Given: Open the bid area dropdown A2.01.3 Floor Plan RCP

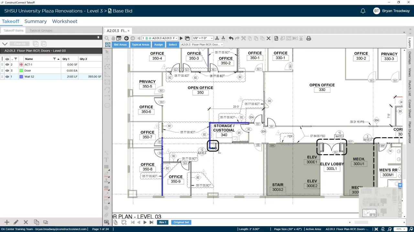Looking at the screenshot, I should [x=202, y=44].
